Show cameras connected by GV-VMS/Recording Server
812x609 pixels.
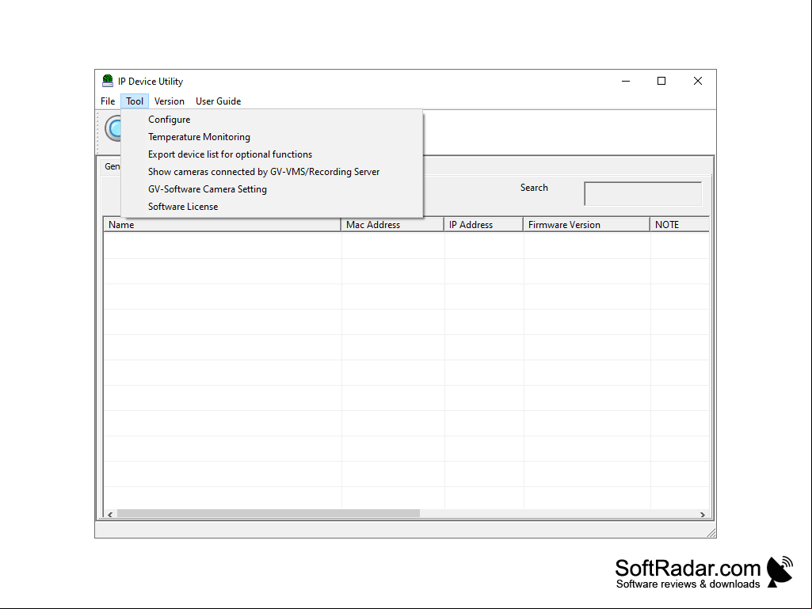click(272, 172)
